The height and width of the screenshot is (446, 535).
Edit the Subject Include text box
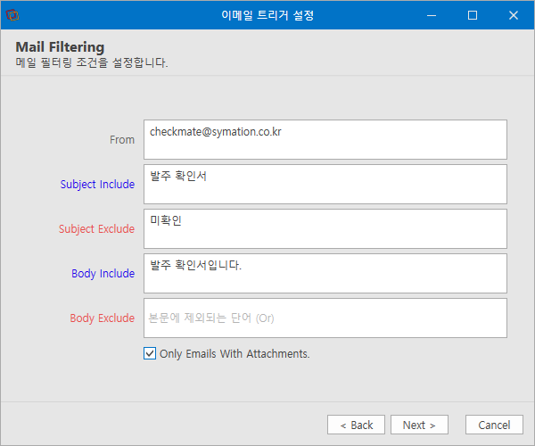325,185
